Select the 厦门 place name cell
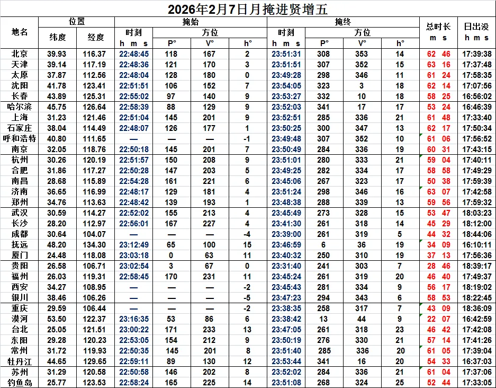 (19, 255)
